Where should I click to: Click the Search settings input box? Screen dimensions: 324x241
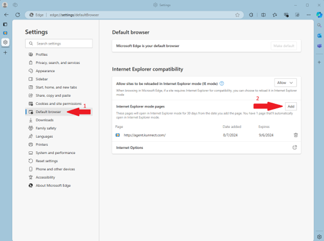click(59, 44)
